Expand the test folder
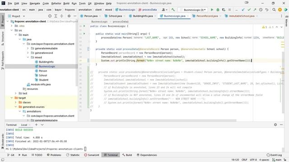The image size is (289, 162). 16,93
